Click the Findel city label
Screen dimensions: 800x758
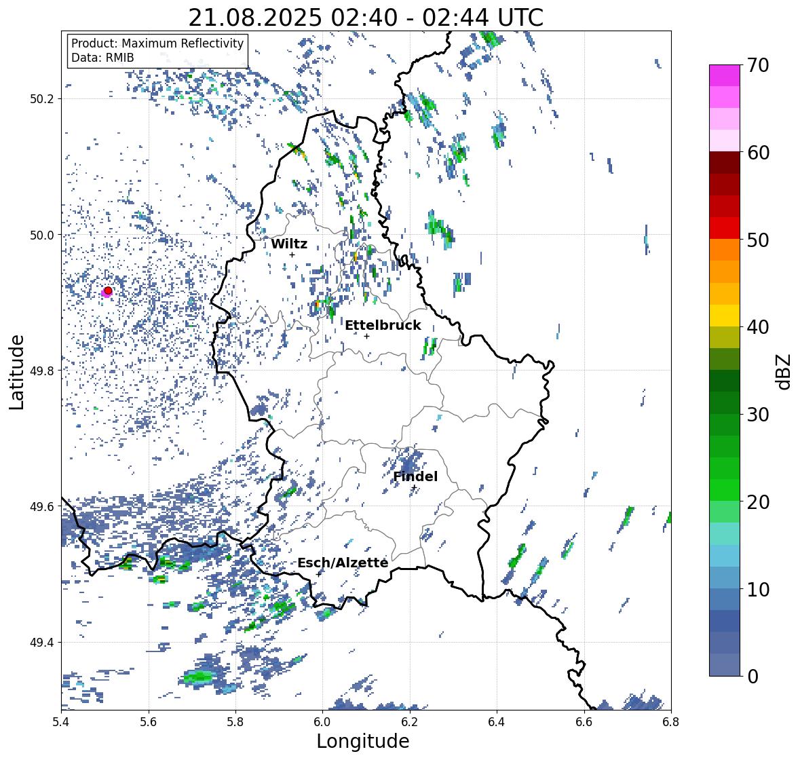click(415, 476)
